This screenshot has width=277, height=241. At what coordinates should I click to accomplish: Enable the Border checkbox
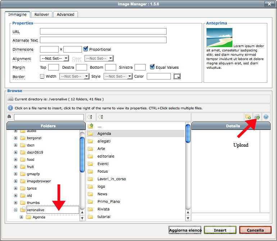pyautogui.click(x=42, y=76)
